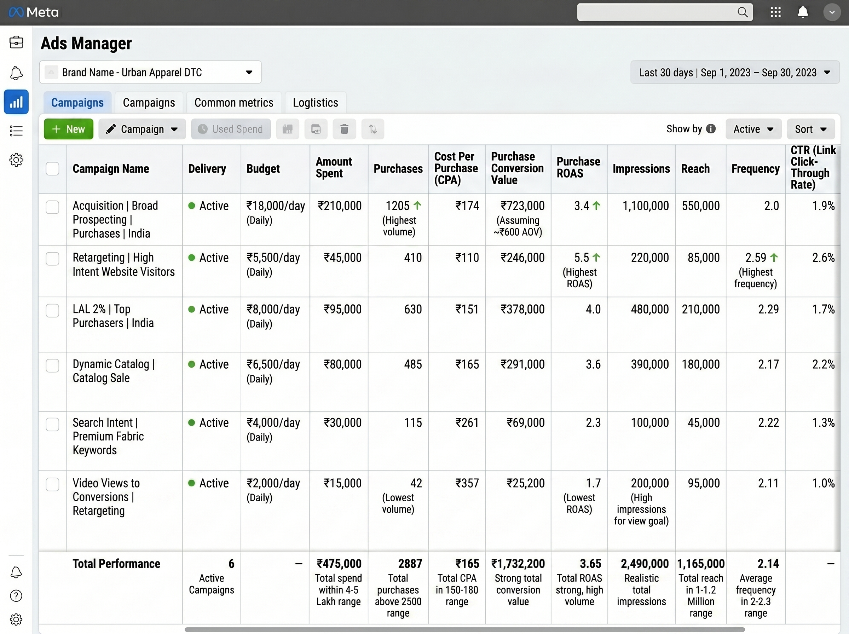Screen dimensions: 849x634
Task: Check the Retargeting High Intent row
Action: [53, 259]
